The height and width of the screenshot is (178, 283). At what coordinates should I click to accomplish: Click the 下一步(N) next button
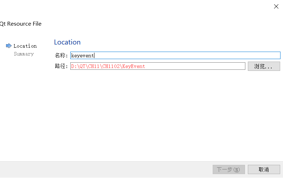pyautogui.click(x=229, y=169)
